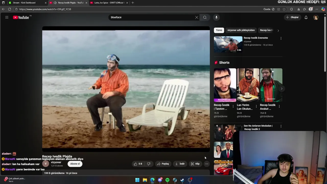
Task: Click the magnifier search button
Action: (205, 17)
